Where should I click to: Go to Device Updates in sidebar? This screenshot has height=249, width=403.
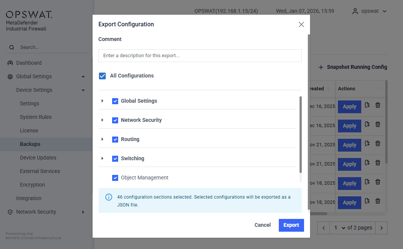coord(38,158)
